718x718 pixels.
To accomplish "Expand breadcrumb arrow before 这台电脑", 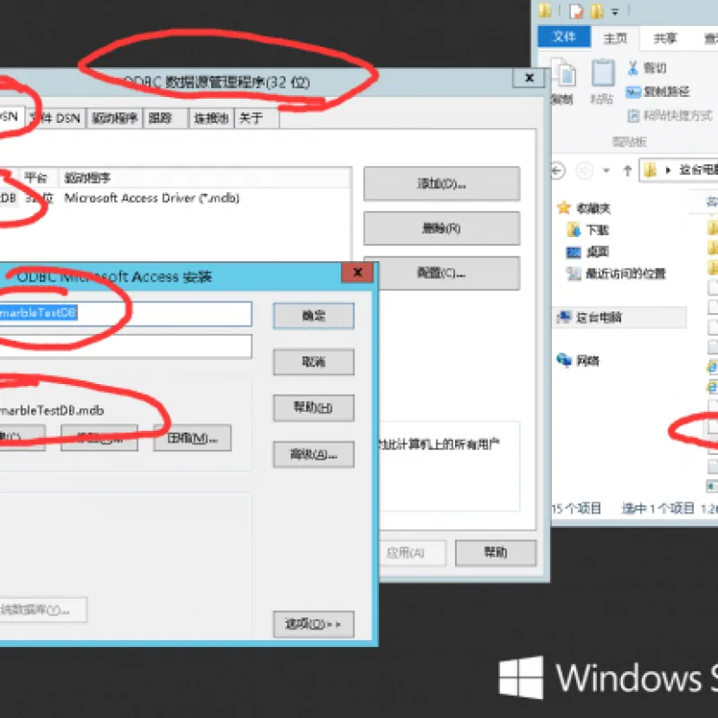I will click(668, 171).
